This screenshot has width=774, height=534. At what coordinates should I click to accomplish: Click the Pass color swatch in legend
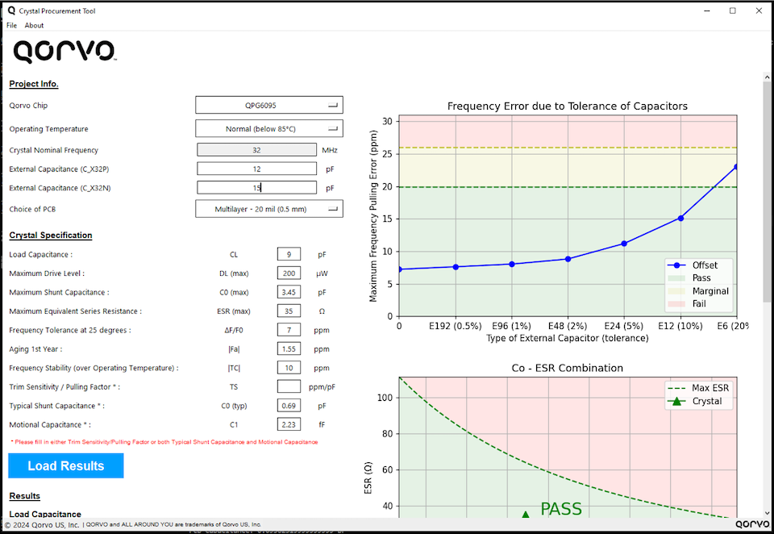(676, 278)
